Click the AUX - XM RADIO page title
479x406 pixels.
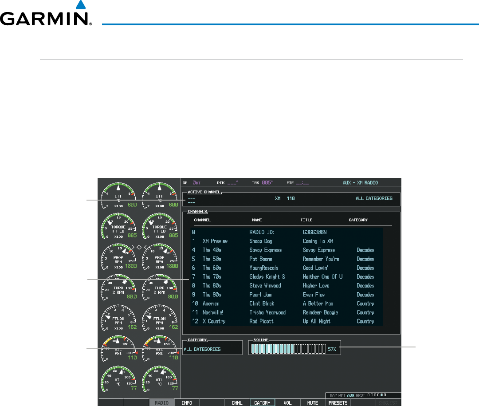[x=360, y=182]
